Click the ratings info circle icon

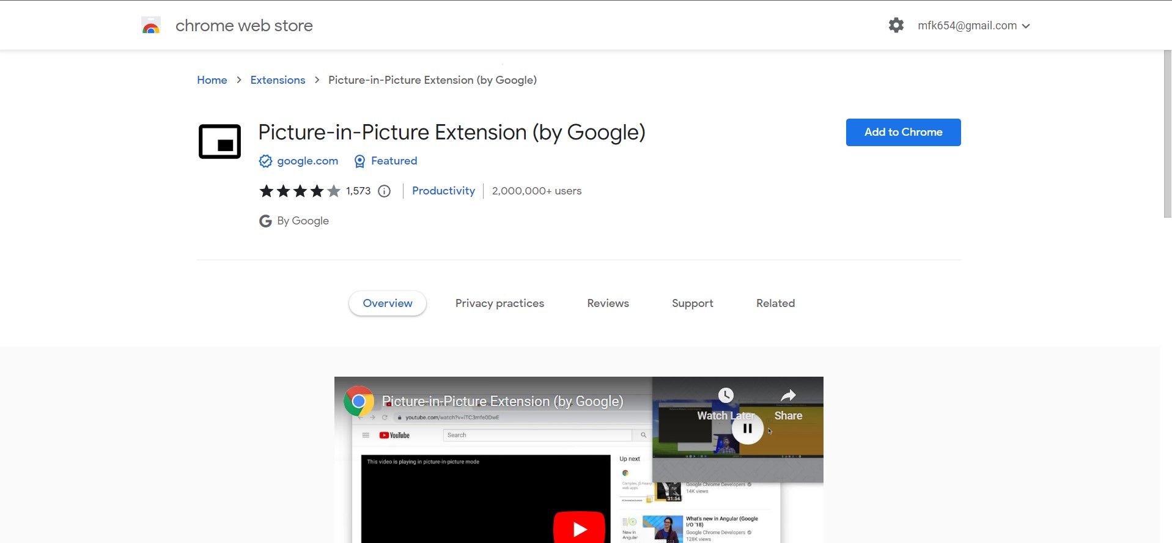point(384,191)
